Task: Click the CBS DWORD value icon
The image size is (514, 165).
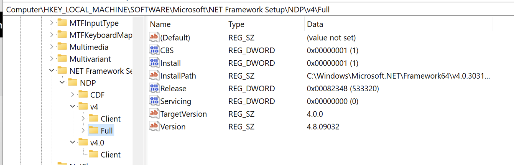Action: [154, 50]
